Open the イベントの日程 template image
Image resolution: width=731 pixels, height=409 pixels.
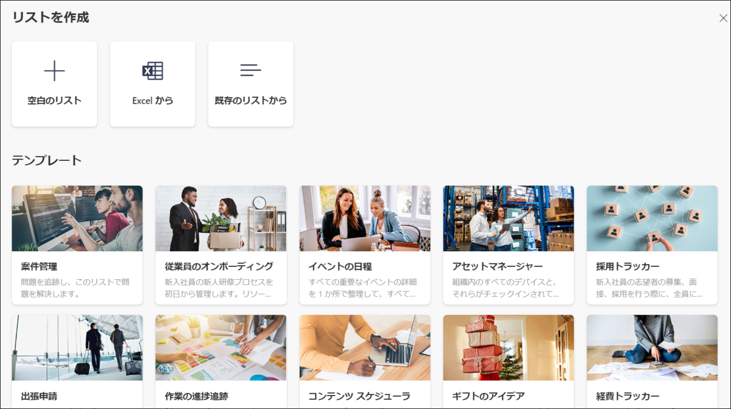365,218
